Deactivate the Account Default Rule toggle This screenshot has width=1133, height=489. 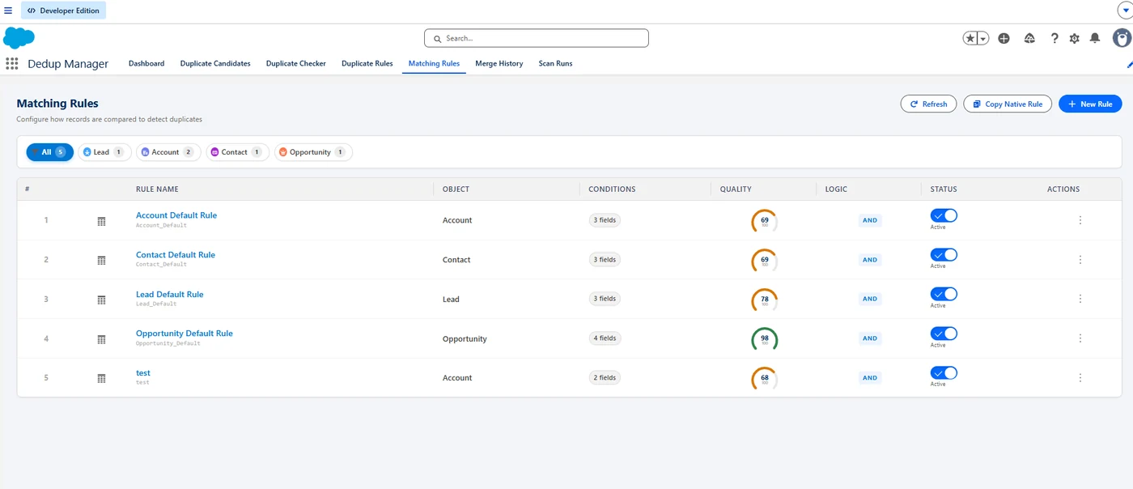click(x=944, y=215)
